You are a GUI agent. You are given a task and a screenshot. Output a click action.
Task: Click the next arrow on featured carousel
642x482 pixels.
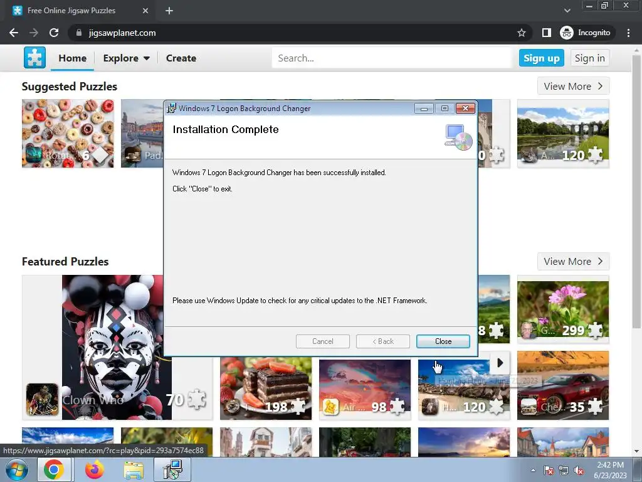point(500,363)
